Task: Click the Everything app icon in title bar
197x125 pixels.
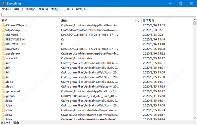Action: click(x=3, y=3)
